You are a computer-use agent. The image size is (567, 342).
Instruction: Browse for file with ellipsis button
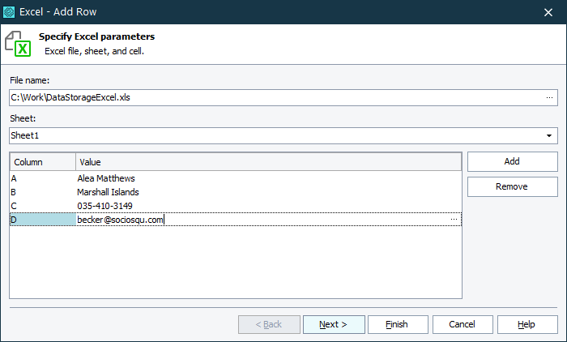pyautogui.click(x=550, y=97)
